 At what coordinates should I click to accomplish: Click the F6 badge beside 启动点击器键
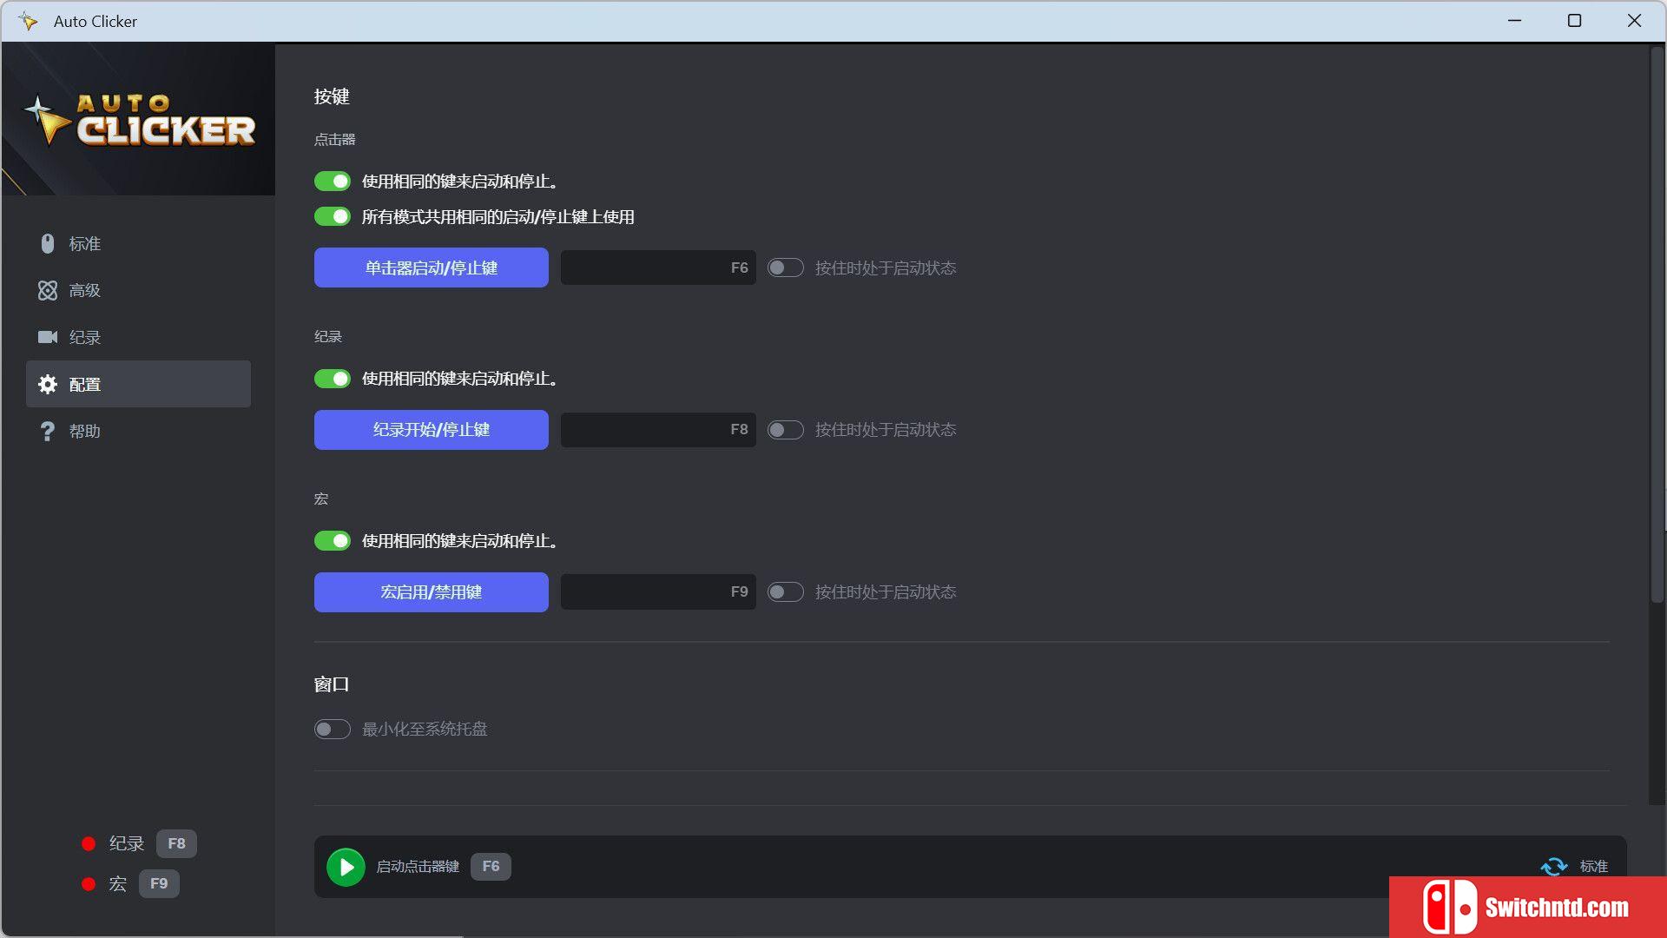491,867
